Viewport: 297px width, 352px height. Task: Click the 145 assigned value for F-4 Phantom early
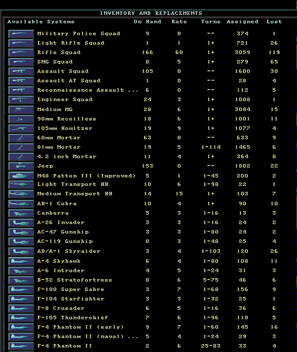(243, 327)
